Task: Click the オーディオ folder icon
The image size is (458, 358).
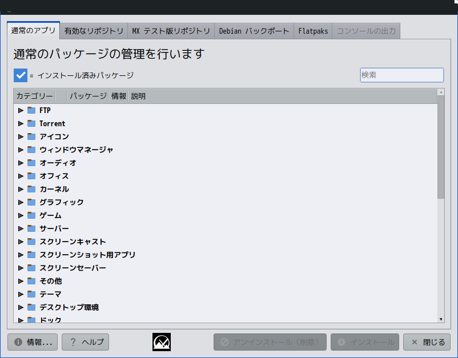Action: [x=31, y=163]
